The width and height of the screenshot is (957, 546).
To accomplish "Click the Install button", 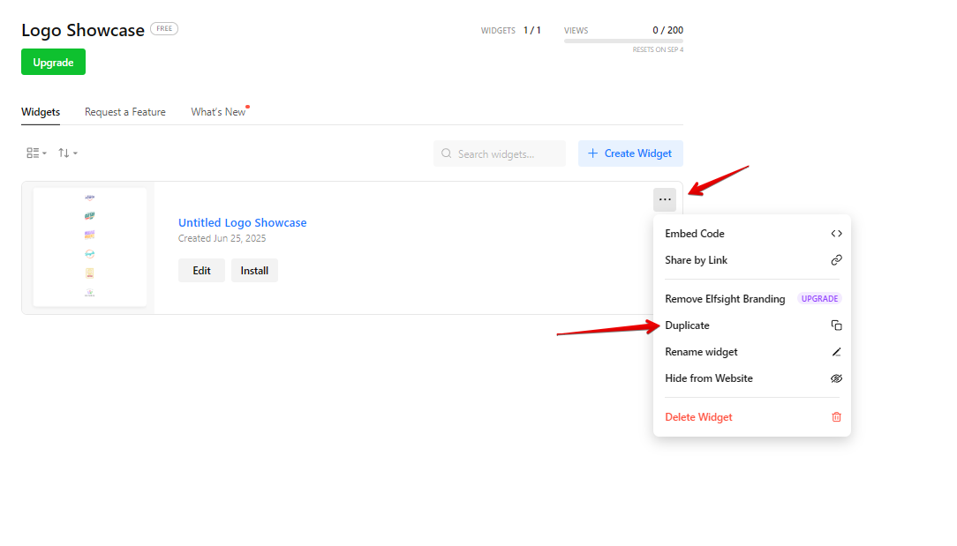I will pyautogui.click(x=254, y=270).
